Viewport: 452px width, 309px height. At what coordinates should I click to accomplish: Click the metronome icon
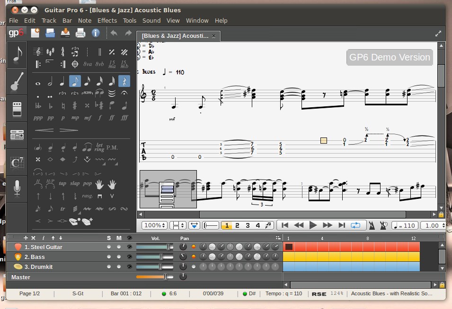[372, 225]
